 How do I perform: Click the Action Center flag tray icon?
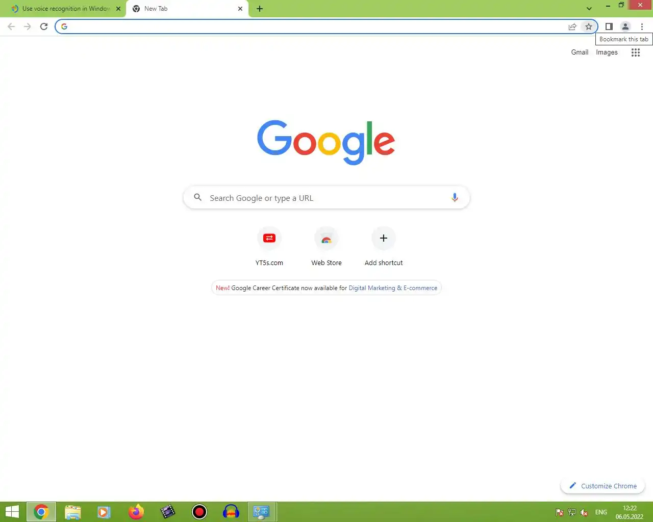click(x=560, y=512)
